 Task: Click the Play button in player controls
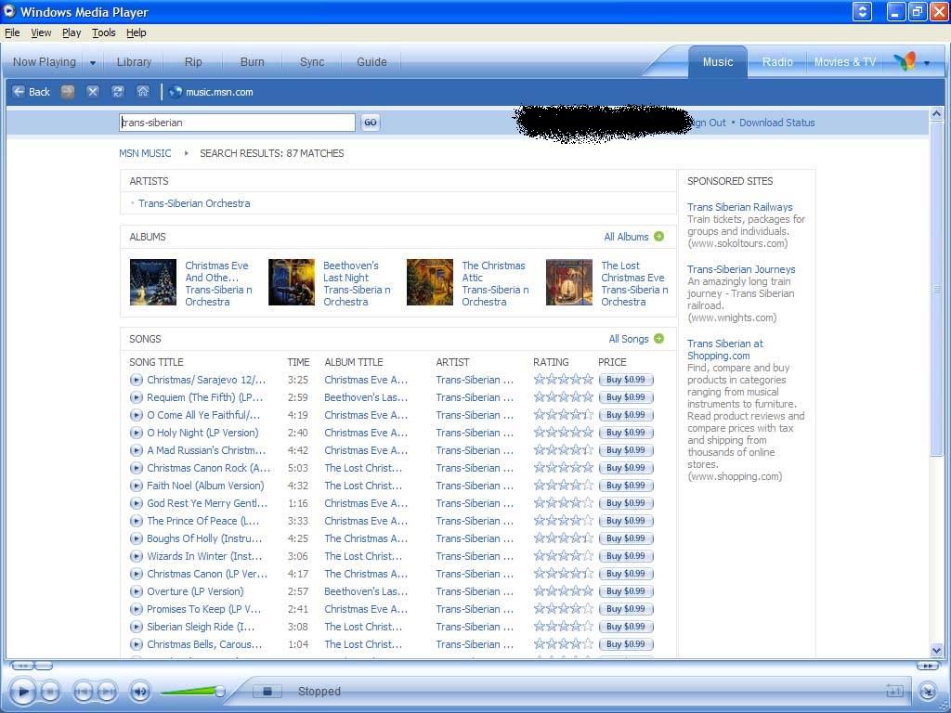[23, 691]
